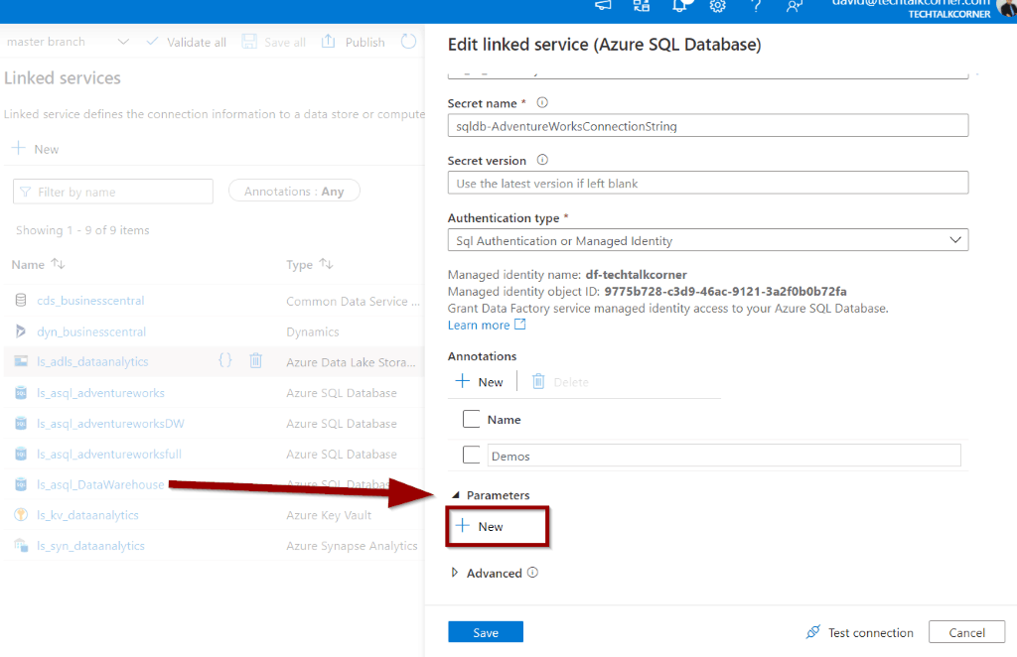Viewport: 1017px width, 657px height.
Task: Open the cds_businesscentral linked service
Action: tap(90, 301)
